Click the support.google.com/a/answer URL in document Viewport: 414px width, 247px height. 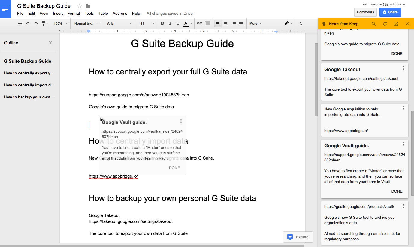point(139,95)
